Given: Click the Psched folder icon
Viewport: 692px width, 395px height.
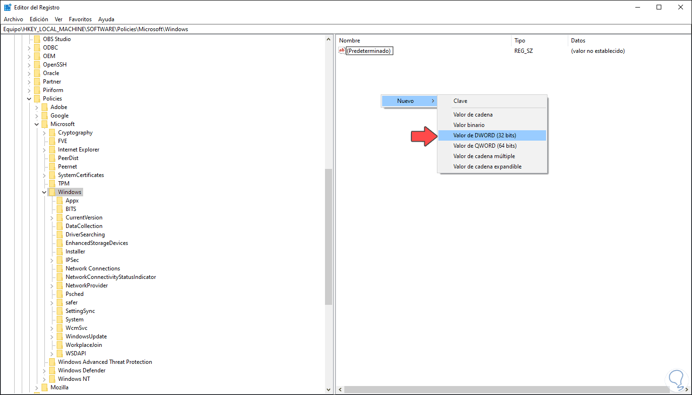Looking at the screenshot, I should click(x=60, y=294).
